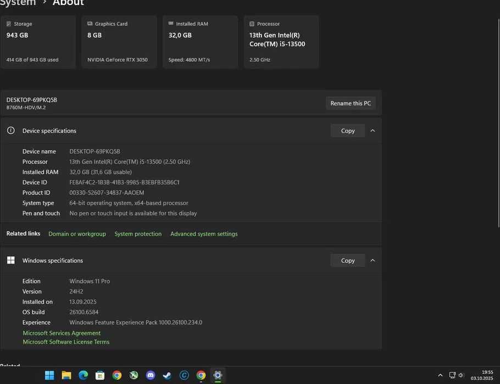Open Discord from the taskbar
The height and width of the screenshot is (384, 500).
tap(151, 375)
